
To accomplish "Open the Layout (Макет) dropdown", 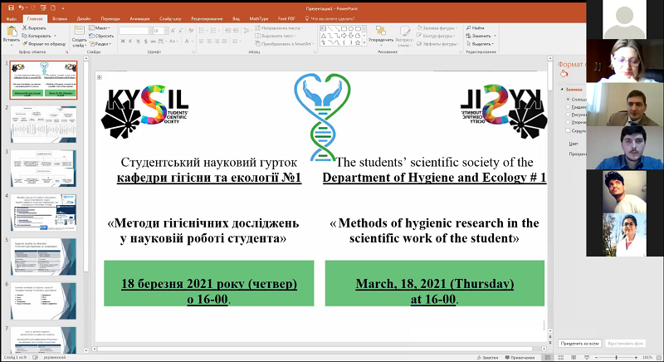I will click(100, 28).
